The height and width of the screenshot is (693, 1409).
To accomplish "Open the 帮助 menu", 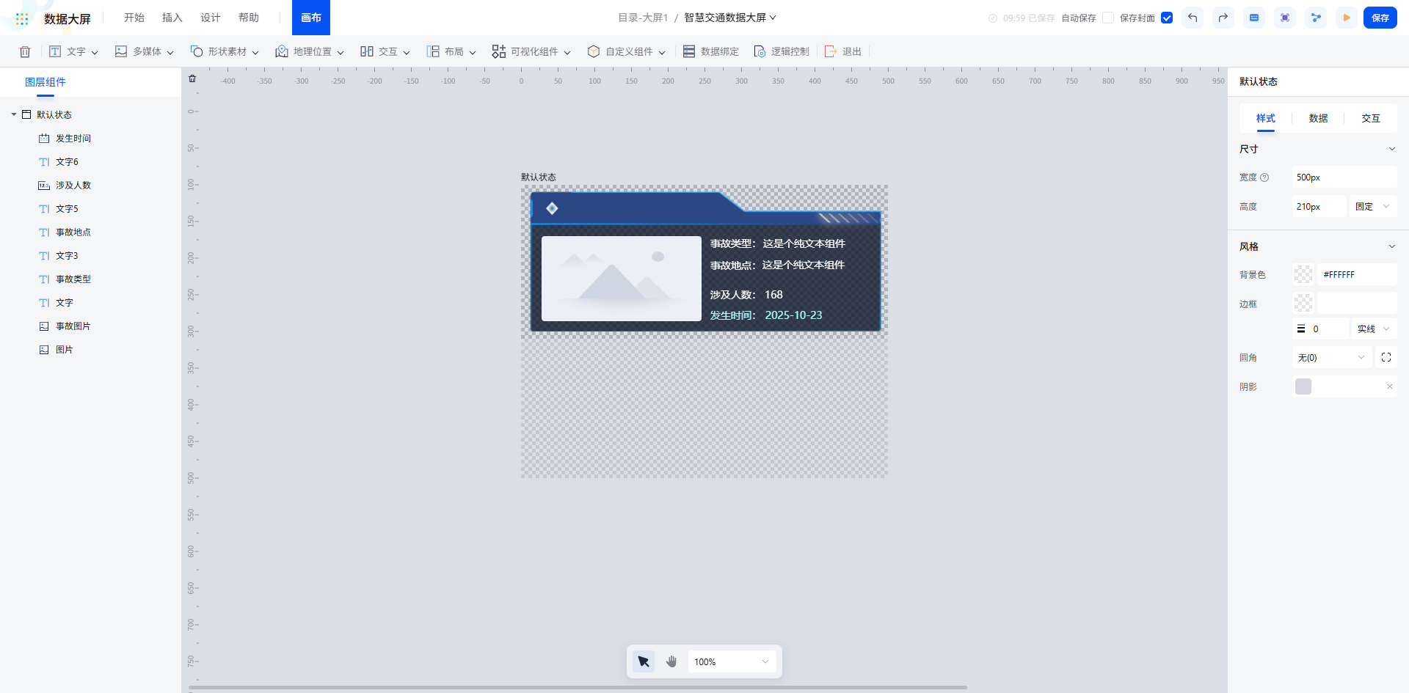I will coord(249,18).
